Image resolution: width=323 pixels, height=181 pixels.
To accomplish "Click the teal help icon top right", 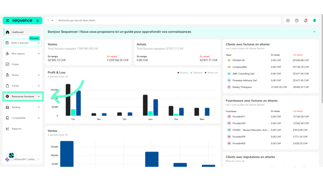I will [x=315, y=21].
